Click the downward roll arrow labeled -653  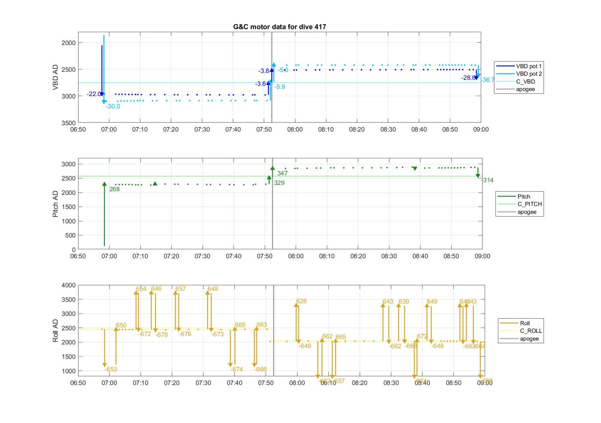click(104, 348)
